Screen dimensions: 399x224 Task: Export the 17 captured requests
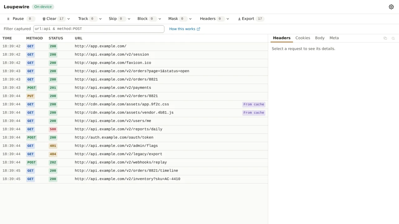coord(251,19)
